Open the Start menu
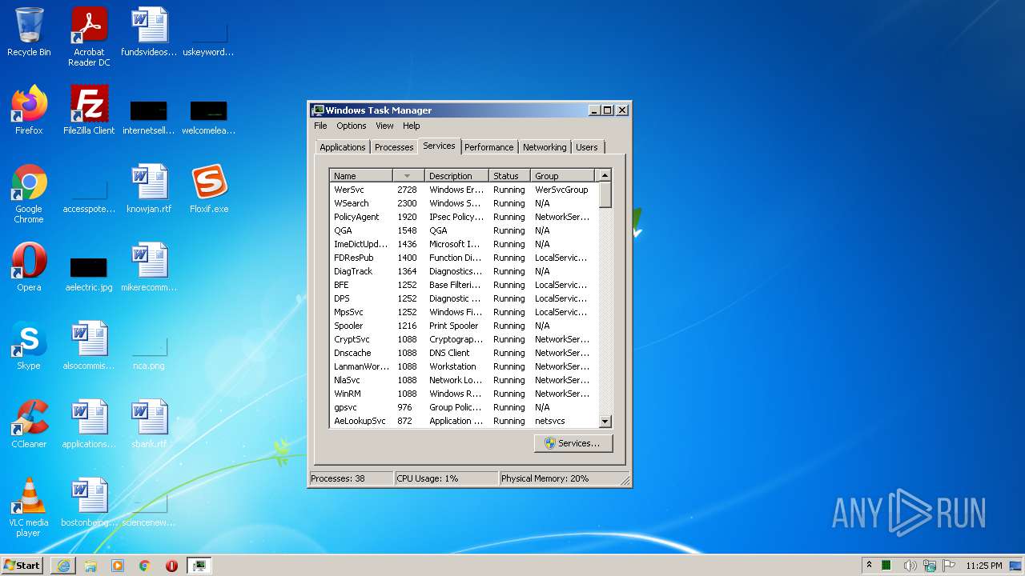 coord(22,566)
